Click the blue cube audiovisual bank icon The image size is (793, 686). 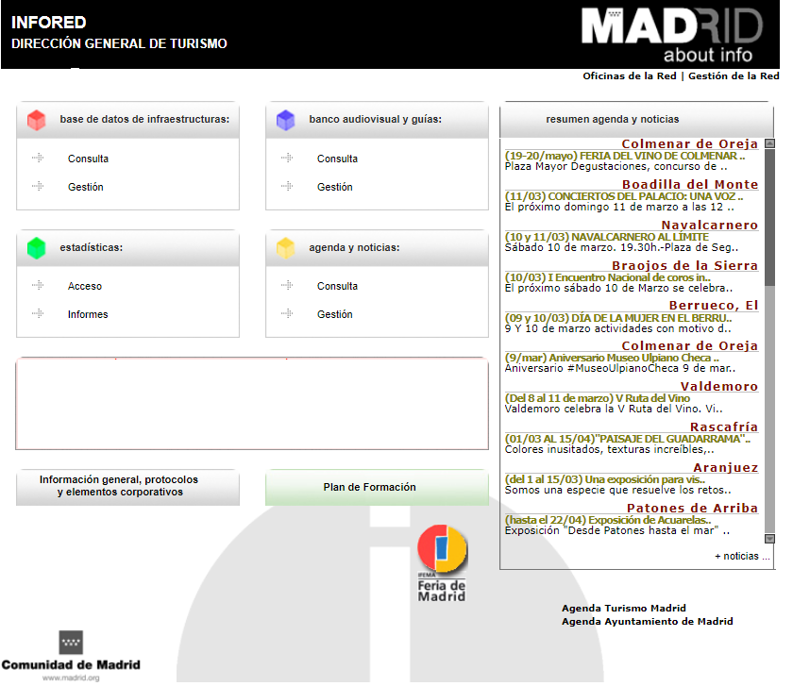286,121
